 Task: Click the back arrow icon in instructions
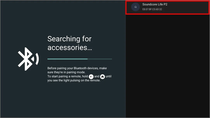(91, 76)
